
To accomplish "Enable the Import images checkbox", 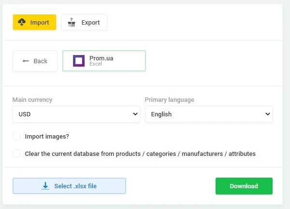I will [x=16, y=137].
